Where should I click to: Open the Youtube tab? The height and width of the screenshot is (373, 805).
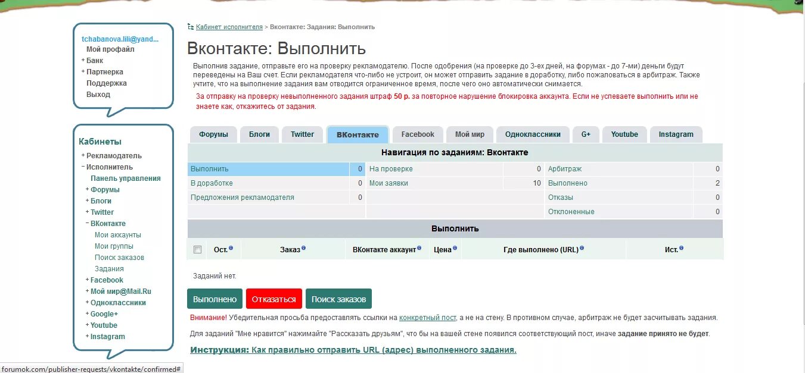click(x=624, y=134)
